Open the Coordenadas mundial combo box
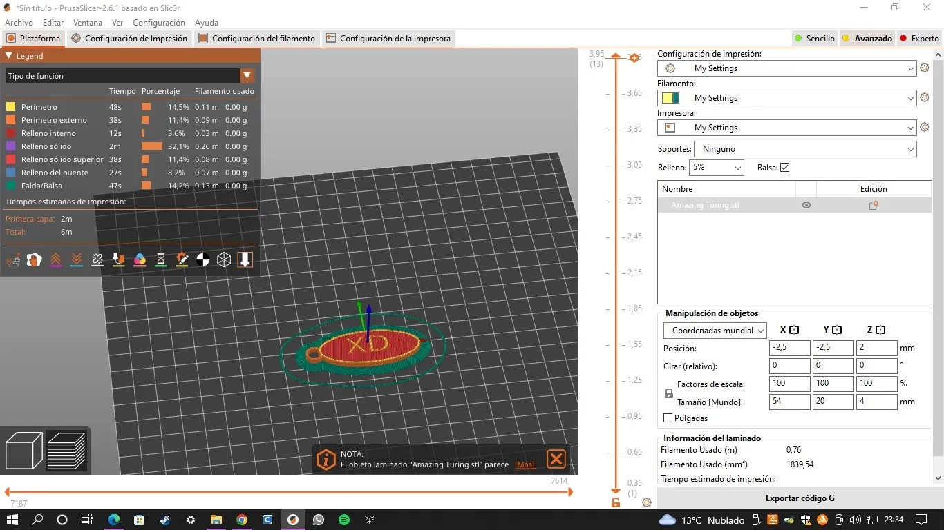944x530 pixels. pyautogui.click(x=715, y=331)
